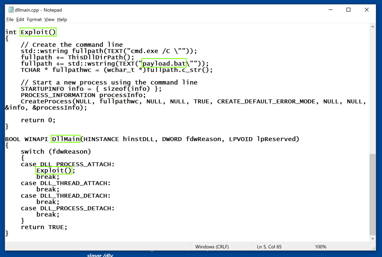The image size is (382, 257).
Task: Click 'Exploit()' in the function definition line
Action: click(38, 32)
